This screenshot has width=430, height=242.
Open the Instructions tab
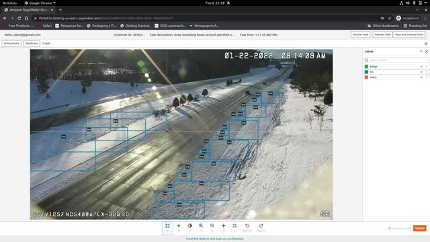pyautogui.click(x=11, y=43)
